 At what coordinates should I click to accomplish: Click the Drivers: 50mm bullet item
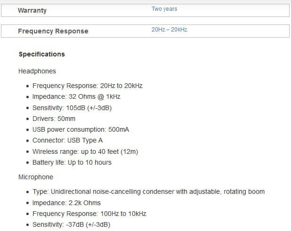click(54, 119)
